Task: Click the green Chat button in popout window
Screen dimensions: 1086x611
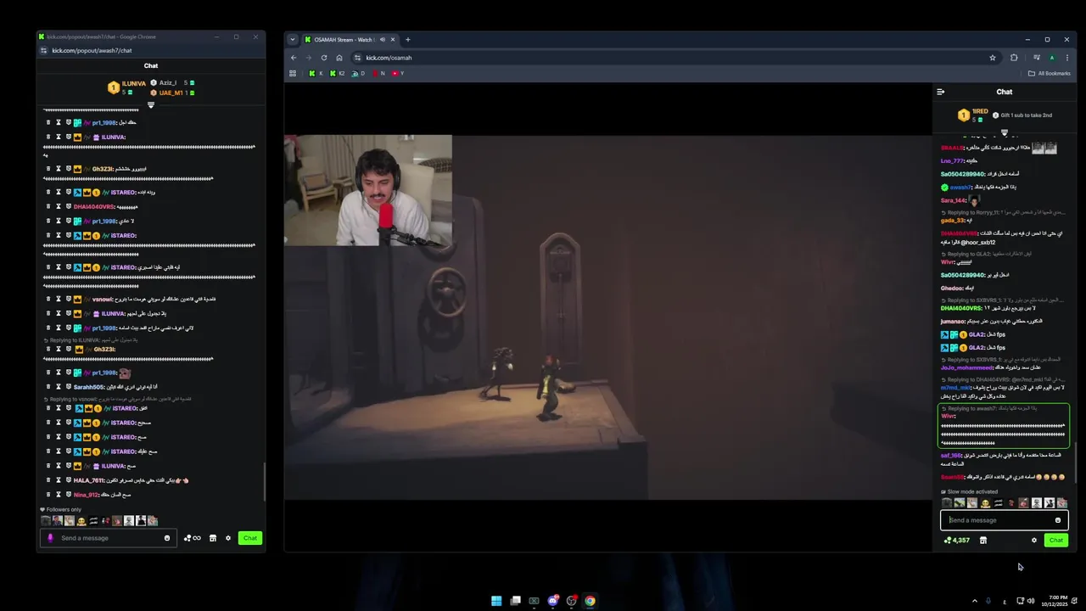Action: [250, 538]
